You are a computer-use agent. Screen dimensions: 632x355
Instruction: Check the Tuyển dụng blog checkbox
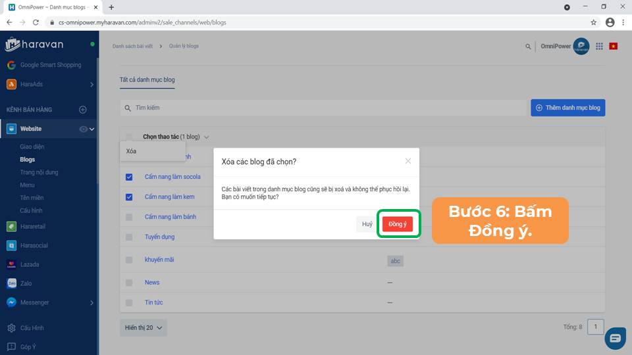click(129, 237)
